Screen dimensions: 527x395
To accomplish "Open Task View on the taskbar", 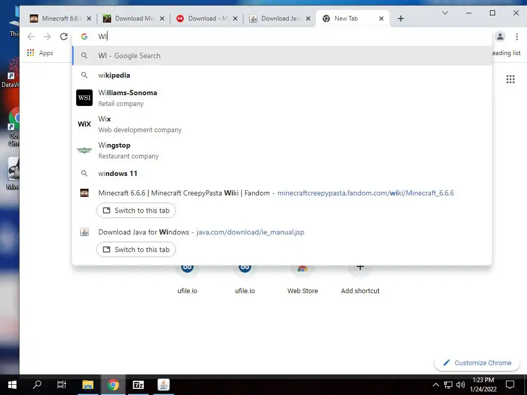I will point(62,385).
